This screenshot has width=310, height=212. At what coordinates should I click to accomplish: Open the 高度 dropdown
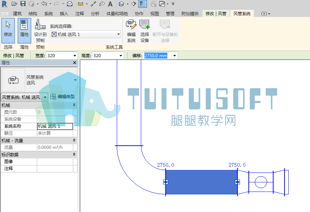[121, 56]
